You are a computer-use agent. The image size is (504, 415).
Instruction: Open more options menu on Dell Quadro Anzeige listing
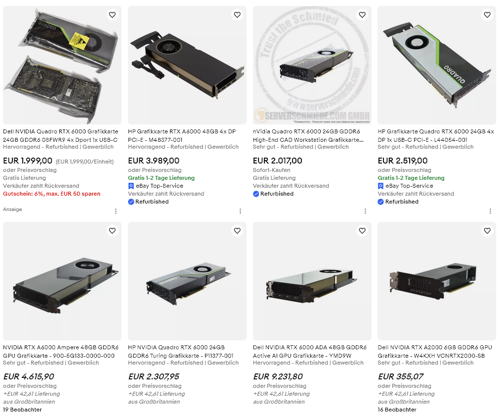pyautogui.click(x=116, y=211)
